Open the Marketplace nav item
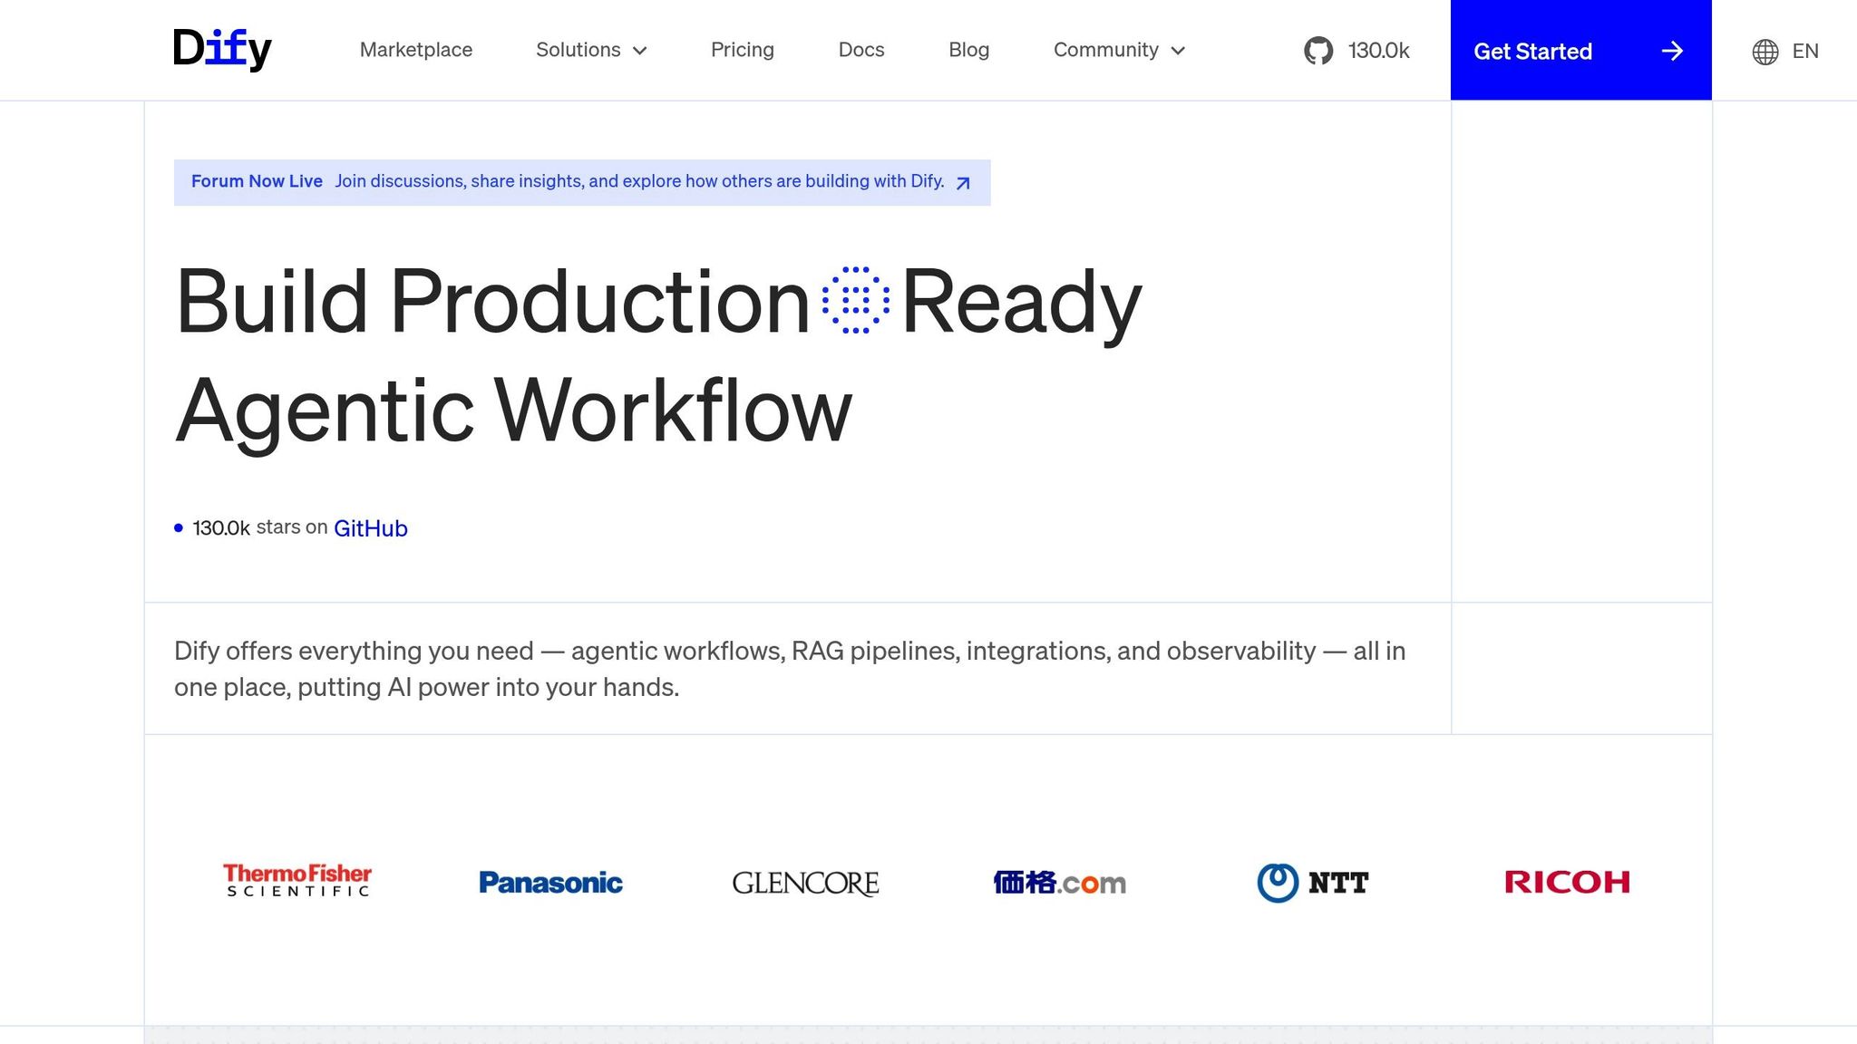The height and width of the screenshot is (1044, 1857). pyautogui.click(x=416, y=50)
